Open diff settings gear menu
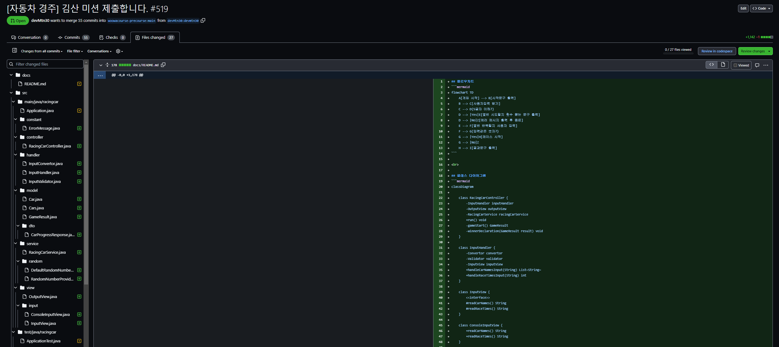Viewport: 779px width, 347px height. click(119, 51)
